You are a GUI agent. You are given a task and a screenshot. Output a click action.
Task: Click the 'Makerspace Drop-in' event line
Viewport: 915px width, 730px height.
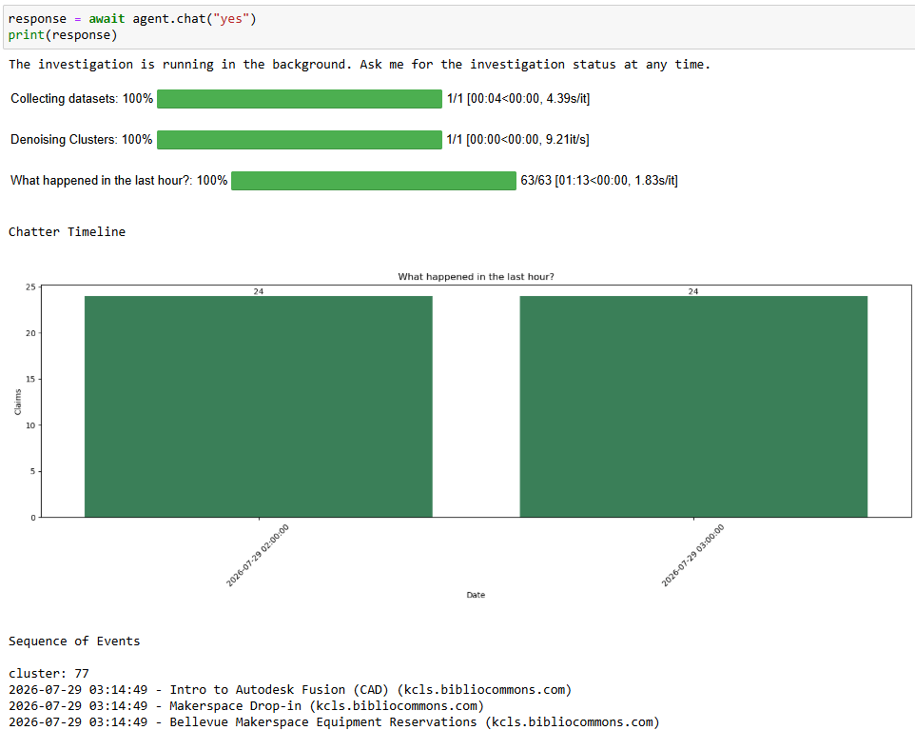coord(246,706)
